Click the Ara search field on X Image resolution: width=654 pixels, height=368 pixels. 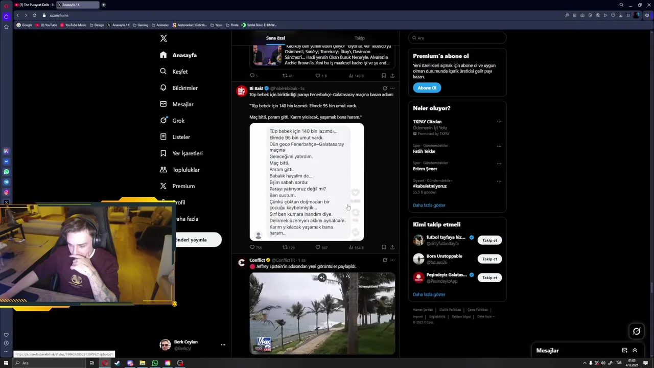(457, 38)
